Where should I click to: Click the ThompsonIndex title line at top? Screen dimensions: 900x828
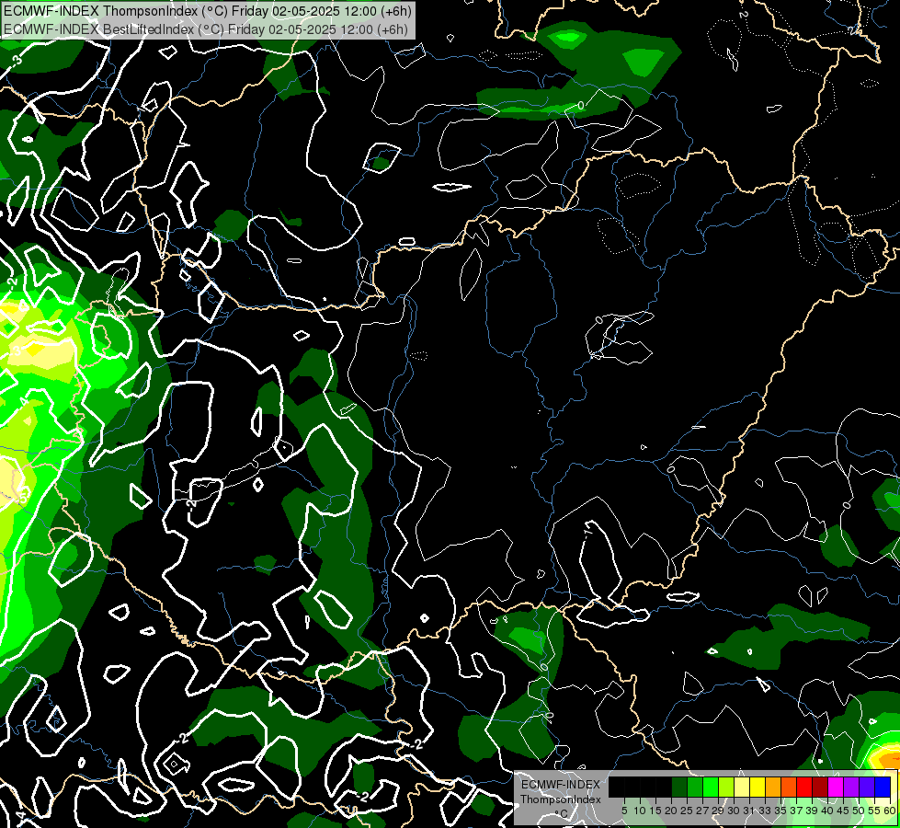207,11
